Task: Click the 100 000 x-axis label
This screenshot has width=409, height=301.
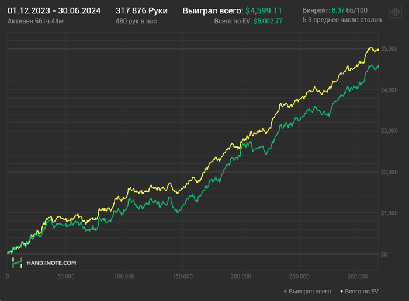Action: pyautogui.click(x=124, y=276)
